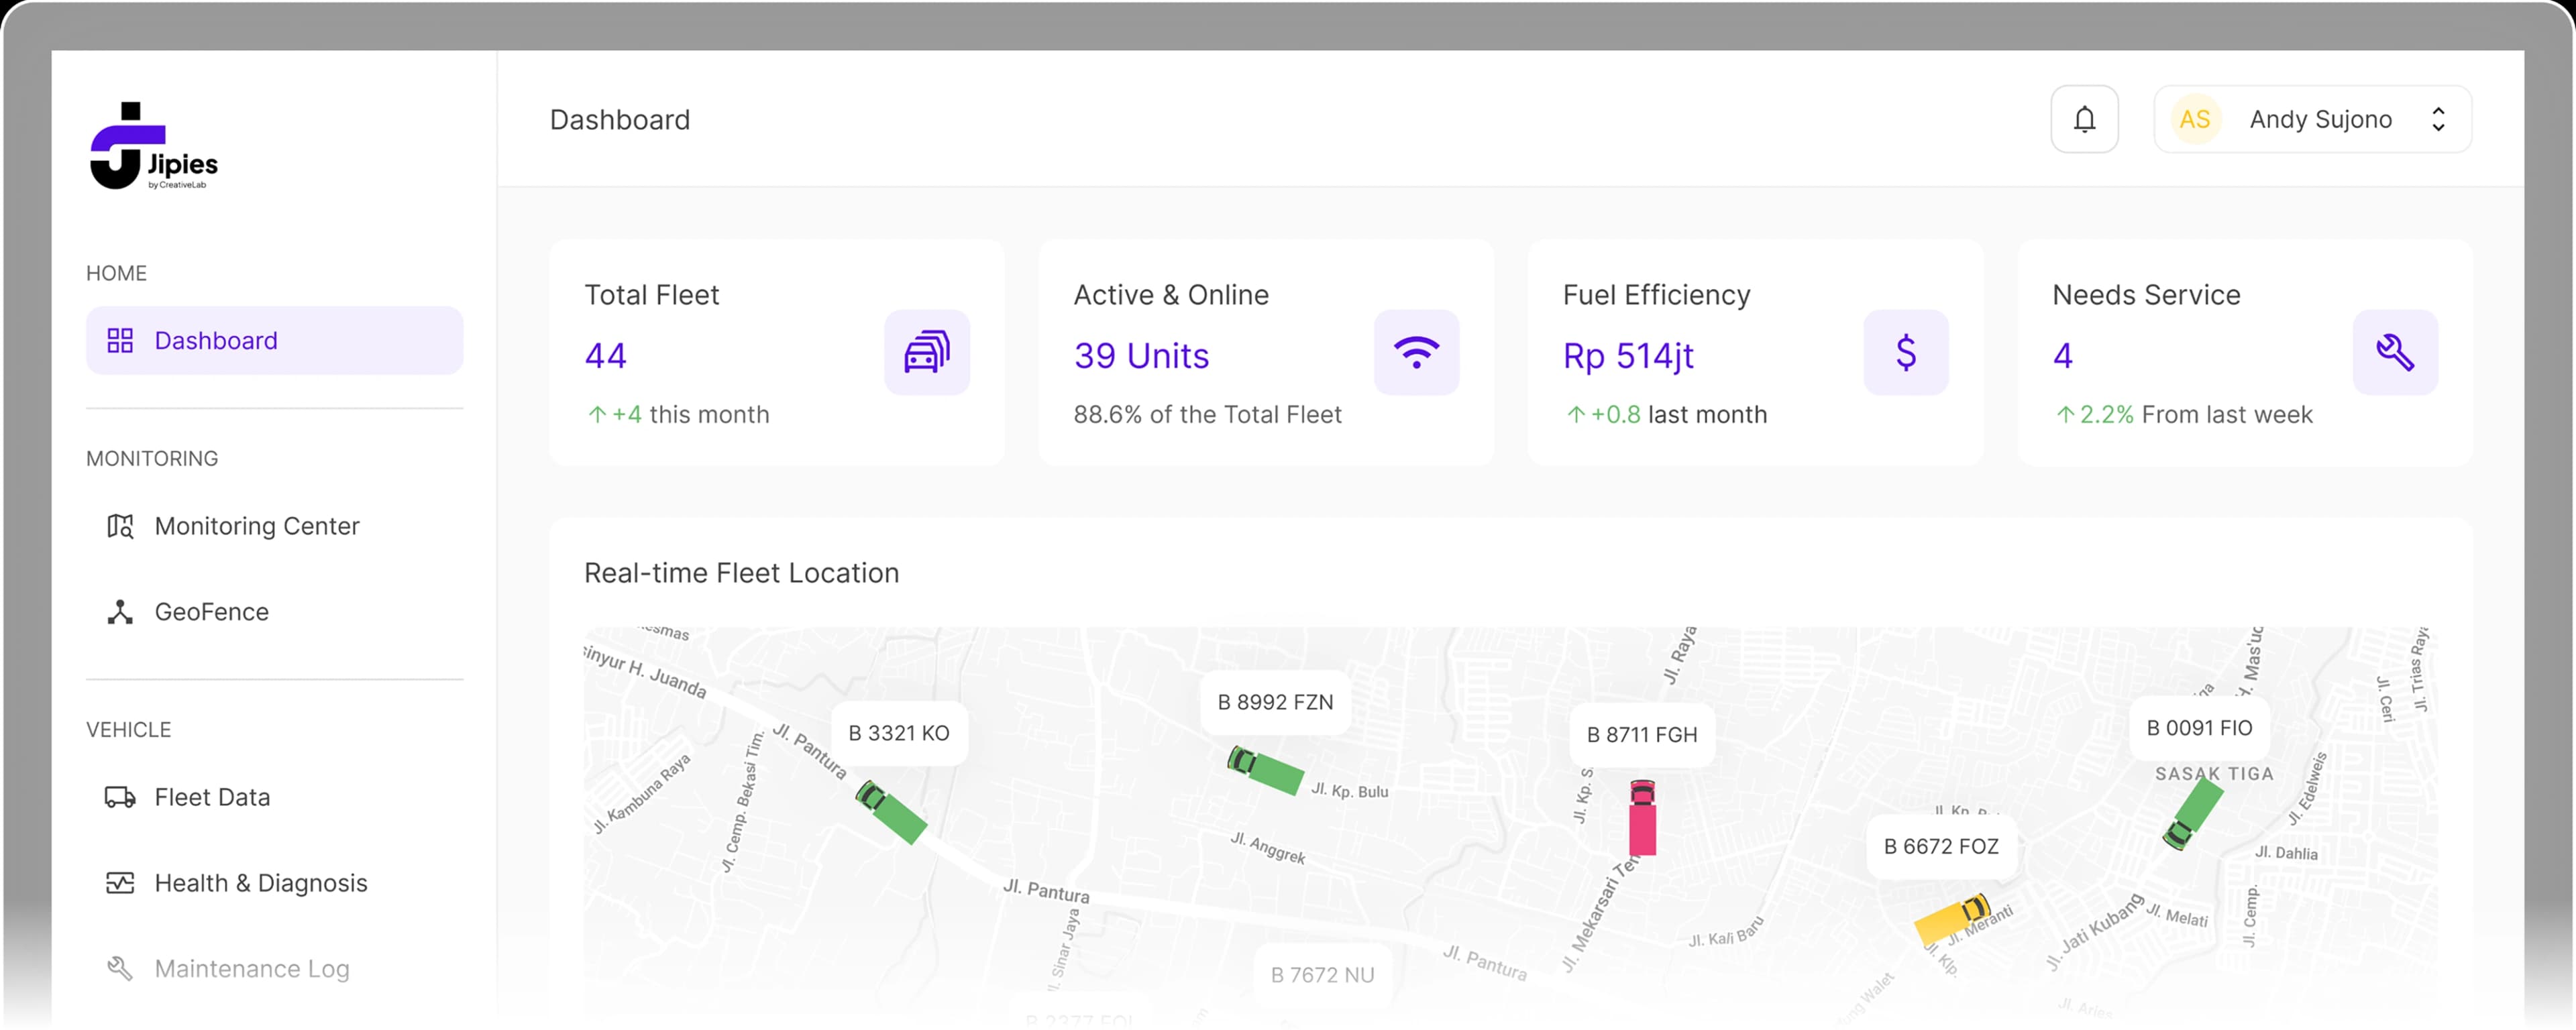Click the Maintenance Log wrench icon
Screen dimensions: 2576x1030
pos(120,969)
